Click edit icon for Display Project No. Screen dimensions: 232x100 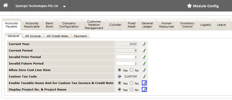144,89
